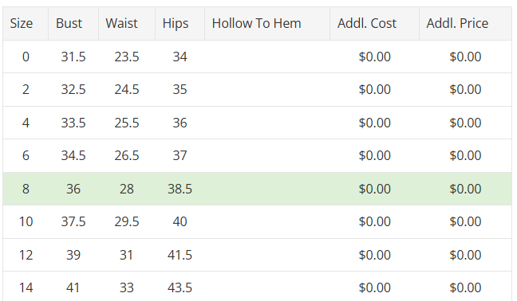
Task: Select the size 2 row
Action: (x=257, y=90)
